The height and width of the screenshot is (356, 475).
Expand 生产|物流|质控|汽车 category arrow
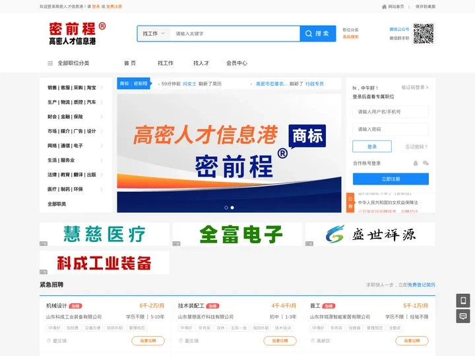pyautogui.click(x=102, y=102)
